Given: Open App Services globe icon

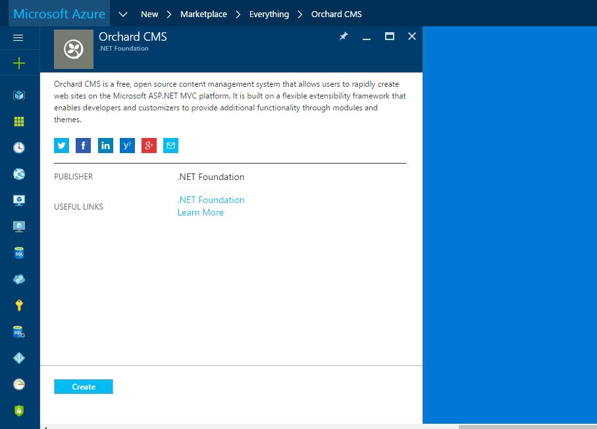Looking at the screenshot, I should pyautogui.click(x=19, y=174).
